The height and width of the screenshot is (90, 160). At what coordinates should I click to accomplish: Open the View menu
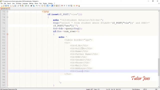click(x=13, y=3)
